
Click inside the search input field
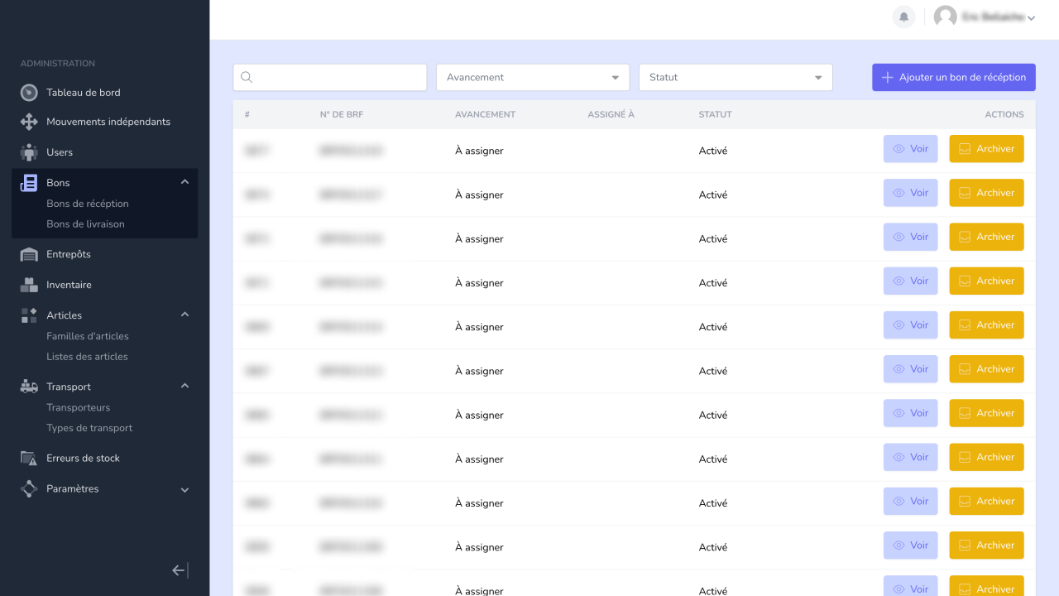338,77
